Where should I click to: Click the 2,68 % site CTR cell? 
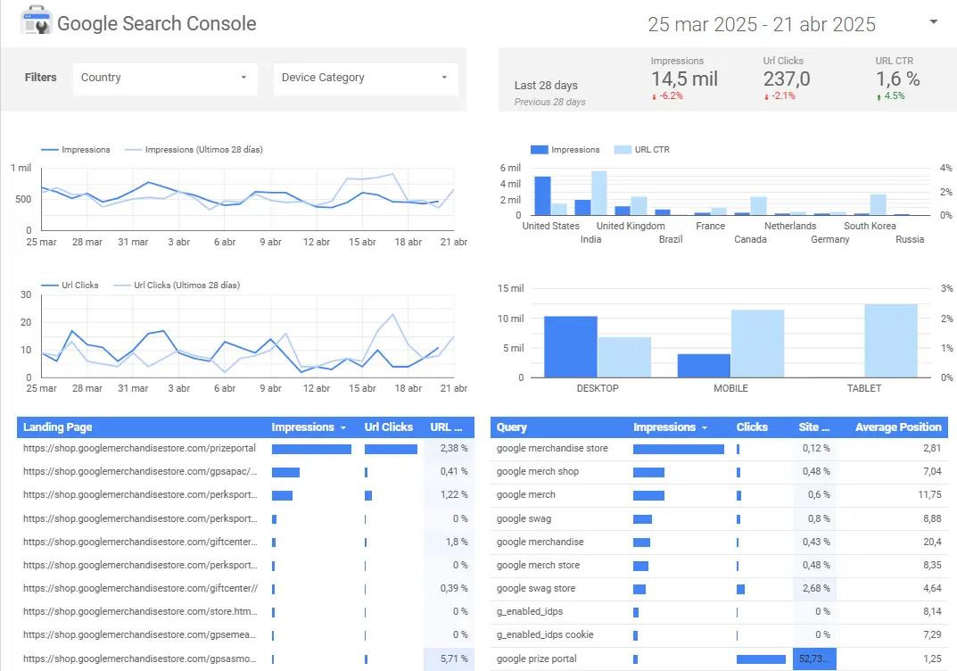click(x=816, y=589)
